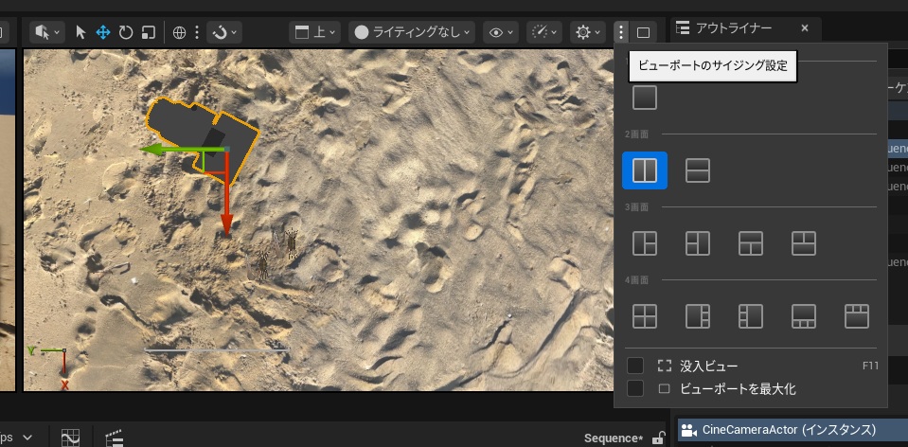Image resolution: width=908 pixels, height=447 pixels.
Task: Select the four-pane 2x2 grid layout
Action: tap(645, 316)
